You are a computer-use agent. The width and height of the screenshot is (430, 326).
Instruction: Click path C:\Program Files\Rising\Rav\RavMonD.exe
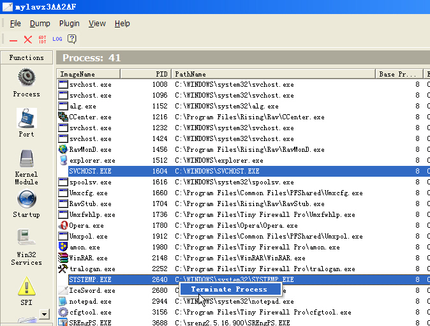[x=249, y=149]
